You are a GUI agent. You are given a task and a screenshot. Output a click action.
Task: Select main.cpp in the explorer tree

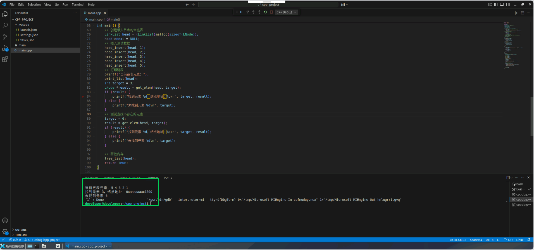(x=25, y=50)
